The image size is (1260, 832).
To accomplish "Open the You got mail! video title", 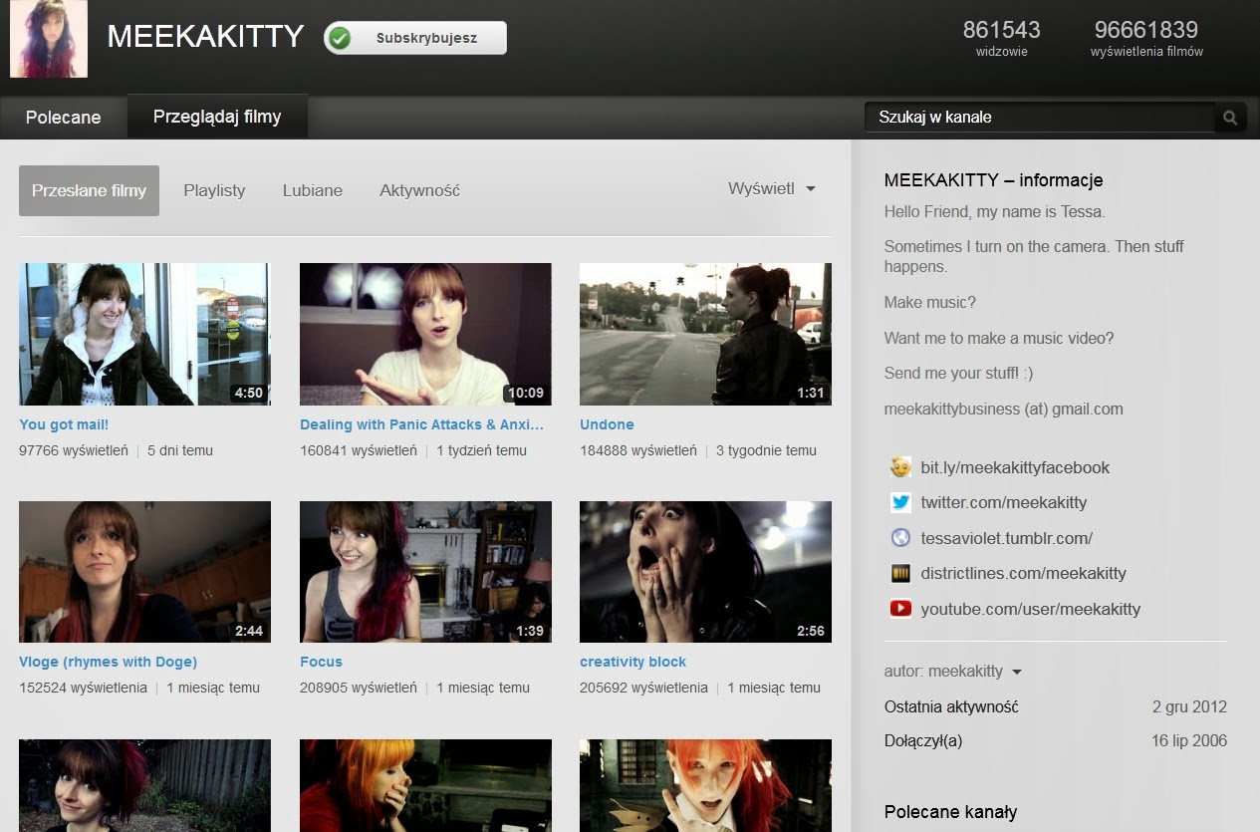I will tap(64, 424).
